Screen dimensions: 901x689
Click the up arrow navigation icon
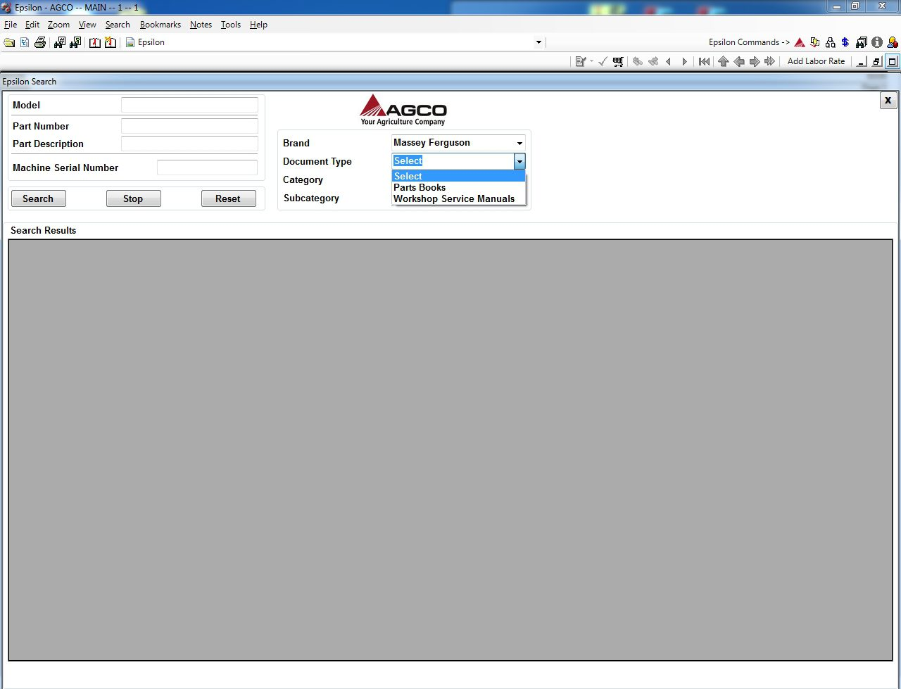click(x=723, y=62)
